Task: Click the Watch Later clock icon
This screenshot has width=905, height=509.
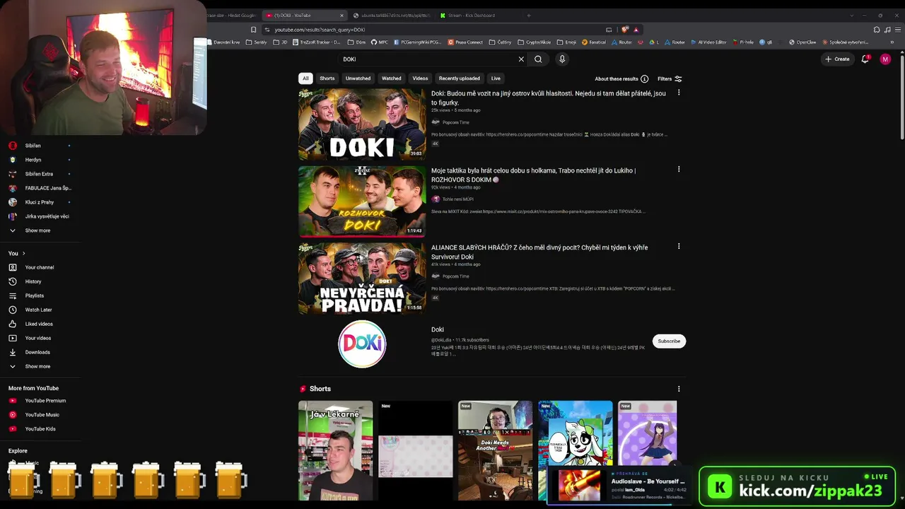Action: [12, 310]
